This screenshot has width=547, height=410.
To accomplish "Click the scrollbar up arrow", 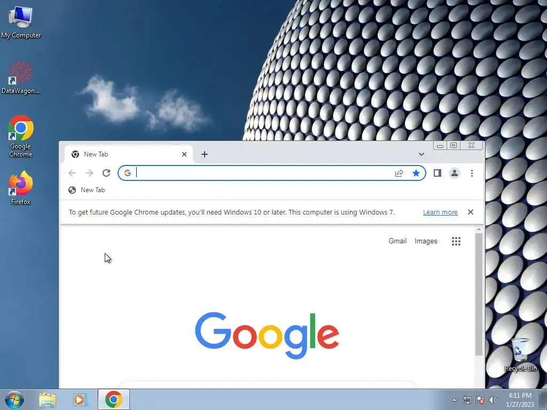I will [x=479, y=230].
